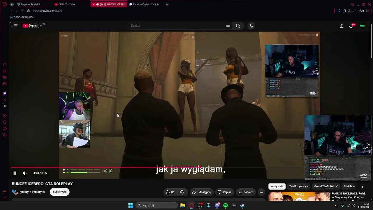This screenshot has width=373, height=210.
Task: Open Spotify from the taskbar
Action: coord(225,205)
